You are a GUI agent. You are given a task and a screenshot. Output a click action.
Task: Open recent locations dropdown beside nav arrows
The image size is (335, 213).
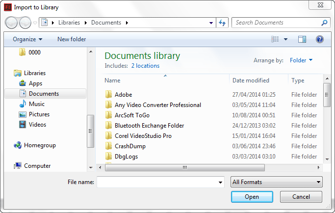[35, 23]
